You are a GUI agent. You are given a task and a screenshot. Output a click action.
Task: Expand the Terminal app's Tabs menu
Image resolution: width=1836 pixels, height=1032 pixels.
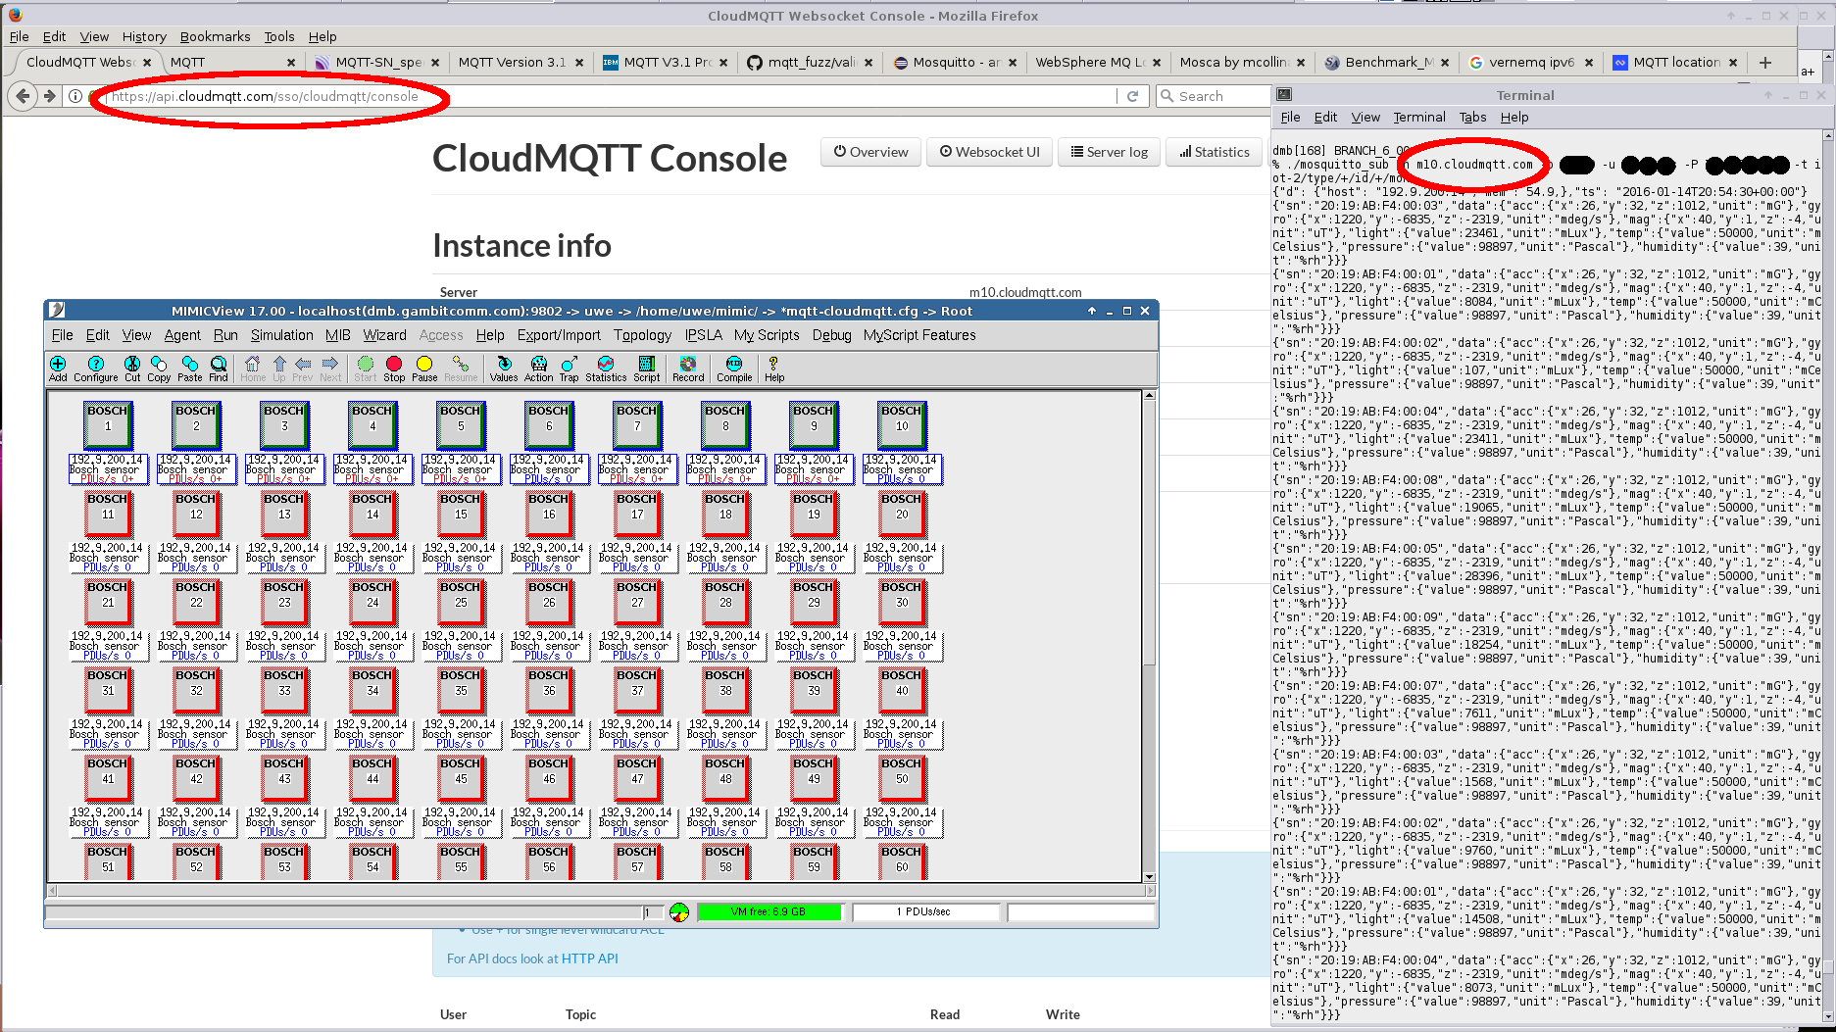(1472, 118)
